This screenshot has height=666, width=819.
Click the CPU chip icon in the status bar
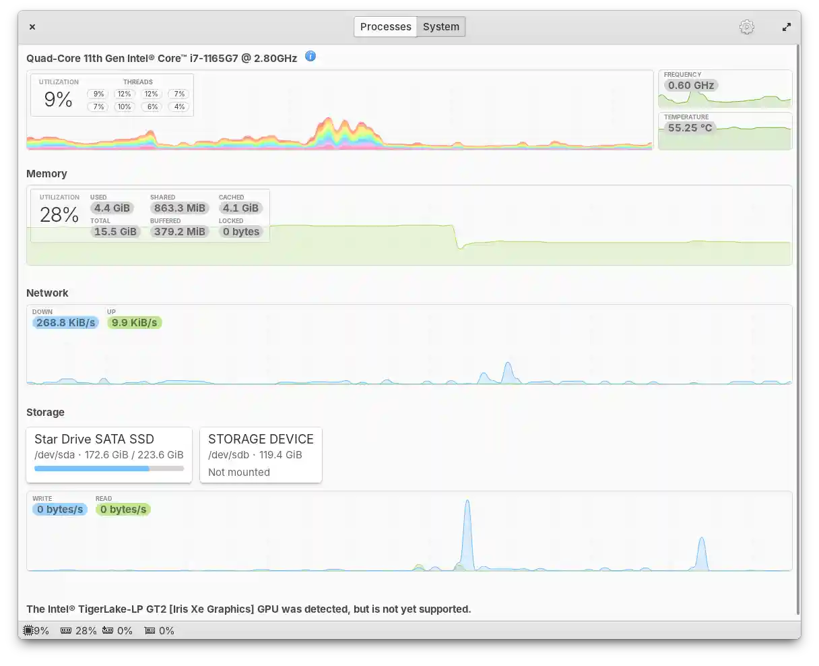28,630
